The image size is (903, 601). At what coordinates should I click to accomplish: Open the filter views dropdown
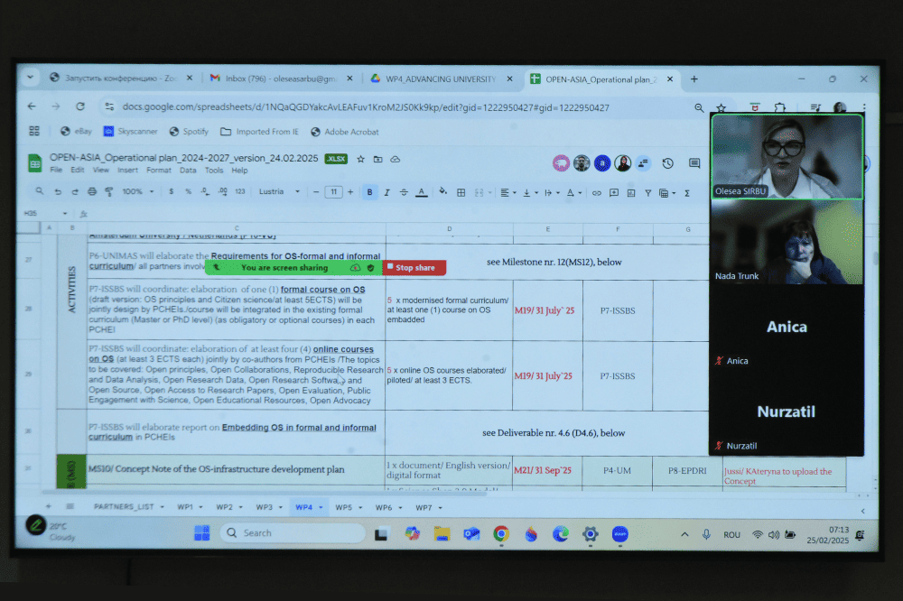[667, 193]
